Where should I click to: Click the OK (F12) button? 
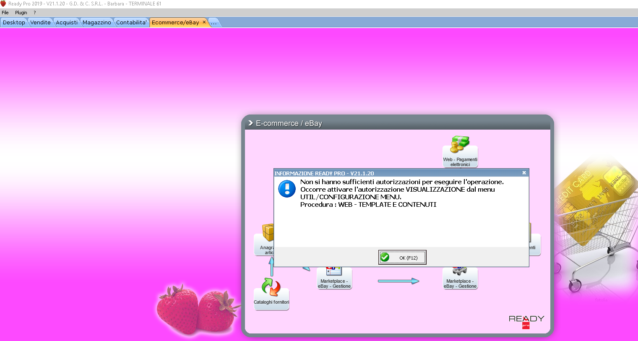[x=402, y=258]
